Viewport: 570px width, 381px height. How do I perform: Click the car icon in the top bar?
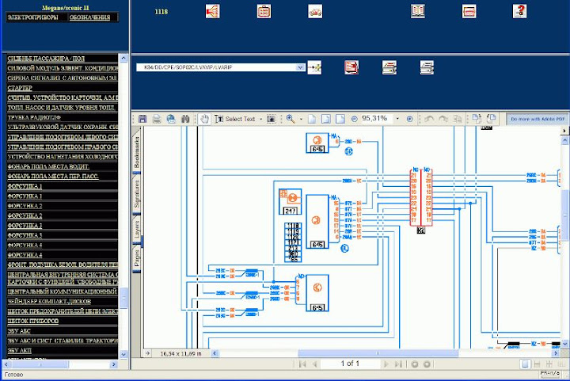point(315,12)
